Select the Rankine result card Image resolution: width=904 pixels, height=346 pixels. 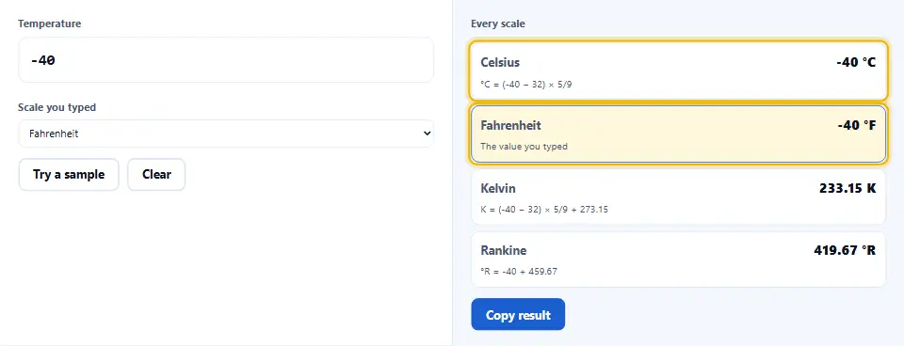(678, 259)
